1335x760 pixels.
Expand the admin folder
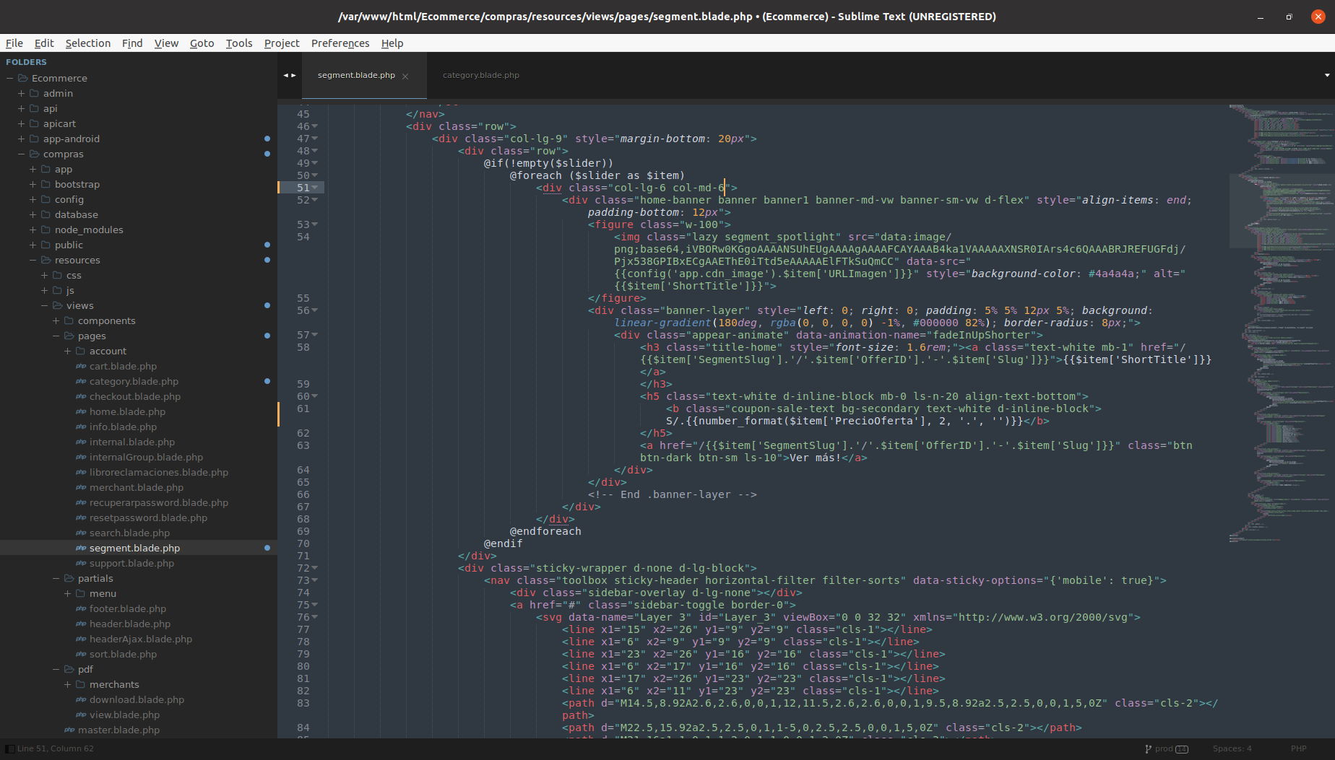pos(22,93)
